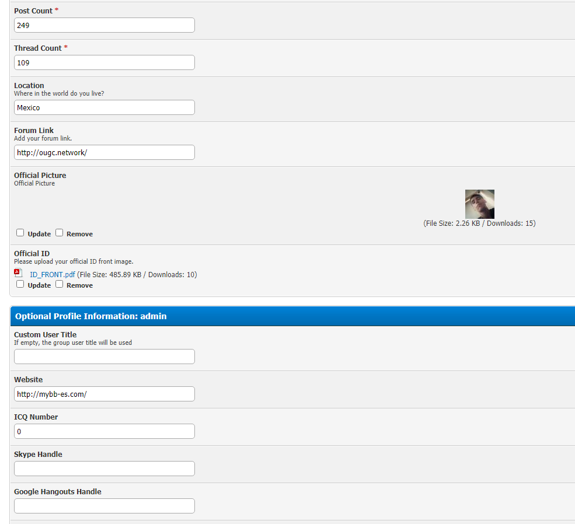The width and height of the screenshot is (575, 524).
Task: Open the ID_FRONT.pdf file link
Action: coord(52,275)
